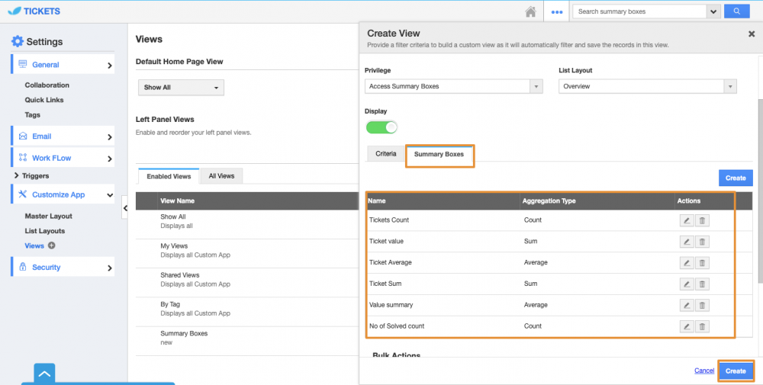This screenshot has width=763, height=385.
Task: Switch to the Criteria tab
Action: [385, 154]
